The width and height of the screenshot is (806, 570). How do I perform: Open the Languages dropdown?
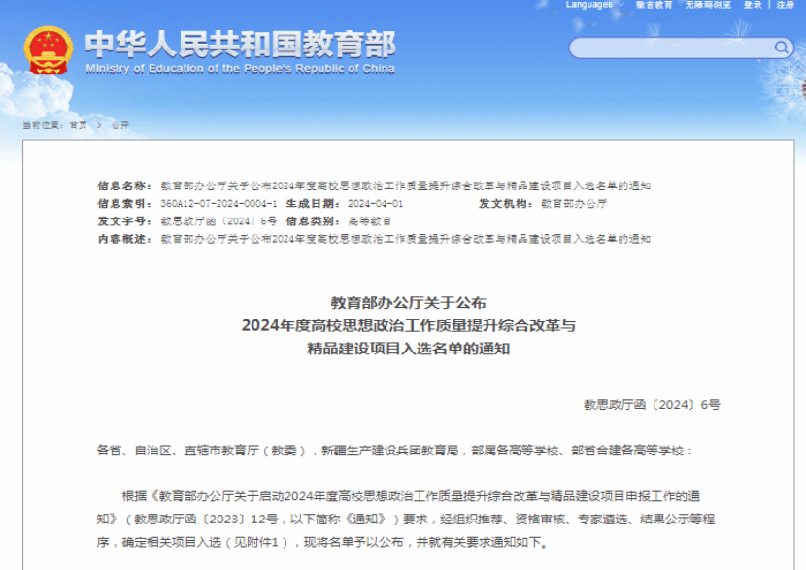[594, 5]
